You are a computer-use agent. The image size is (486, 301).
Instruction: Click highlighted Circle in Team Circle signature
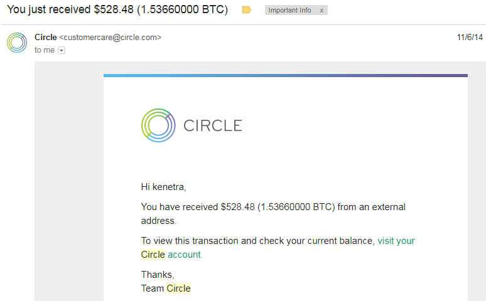(178, 288)
